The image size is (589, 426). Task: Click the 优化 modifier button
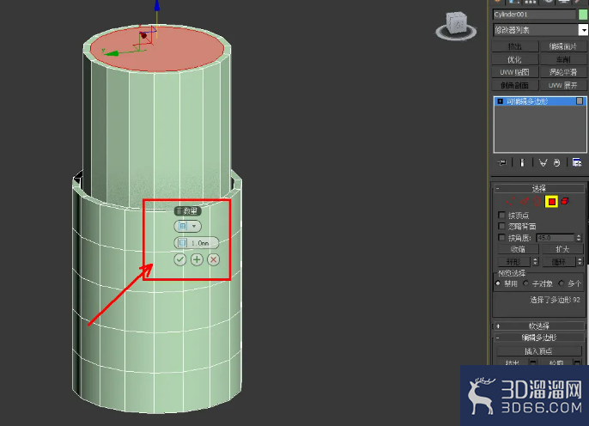(x=514, y=59)
